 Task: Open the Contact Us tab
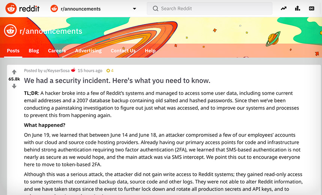coord(123,51)
